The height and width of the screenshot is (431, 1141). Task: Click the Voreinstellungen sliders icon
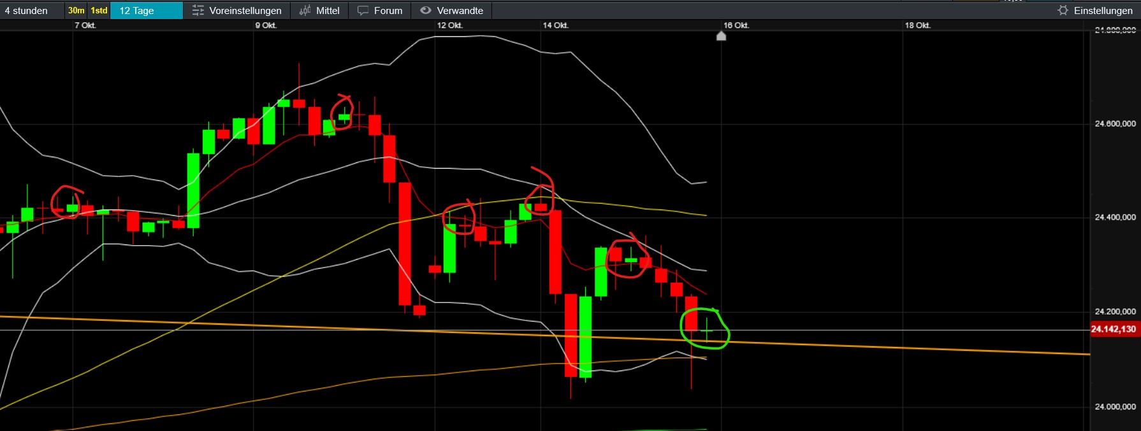(x=198, y=11)
